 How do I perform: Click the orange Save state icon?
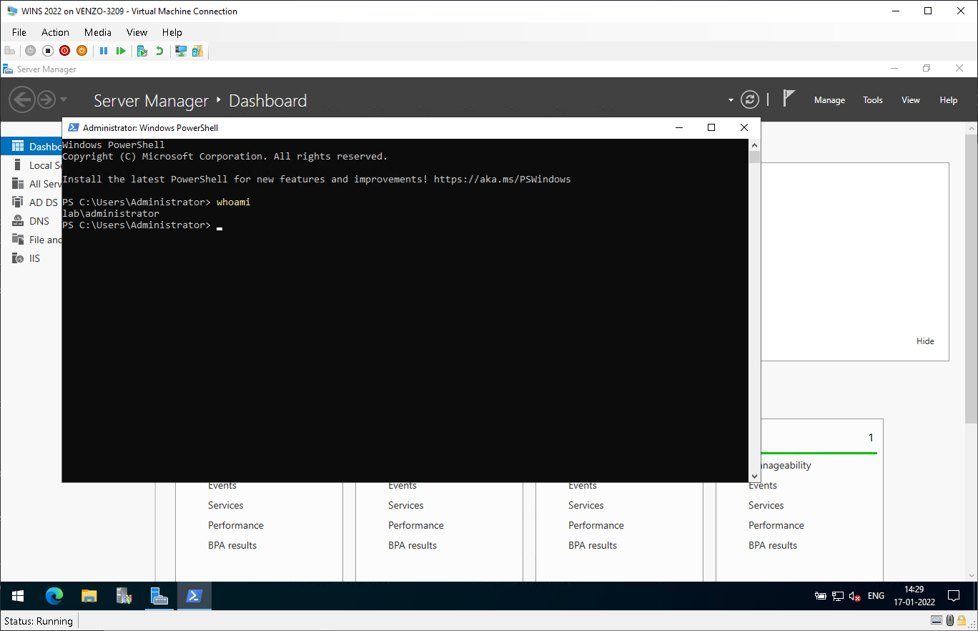81,51
